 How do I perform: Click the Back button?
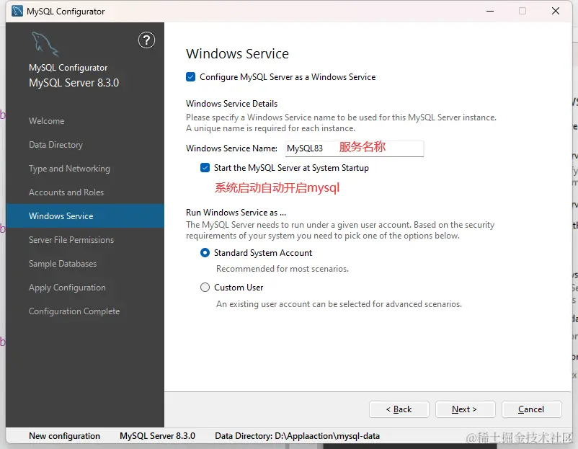[399, 409]
